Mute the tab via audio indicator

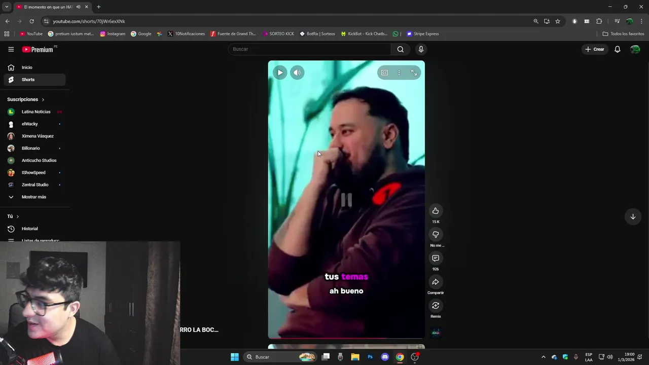point(78,7)
